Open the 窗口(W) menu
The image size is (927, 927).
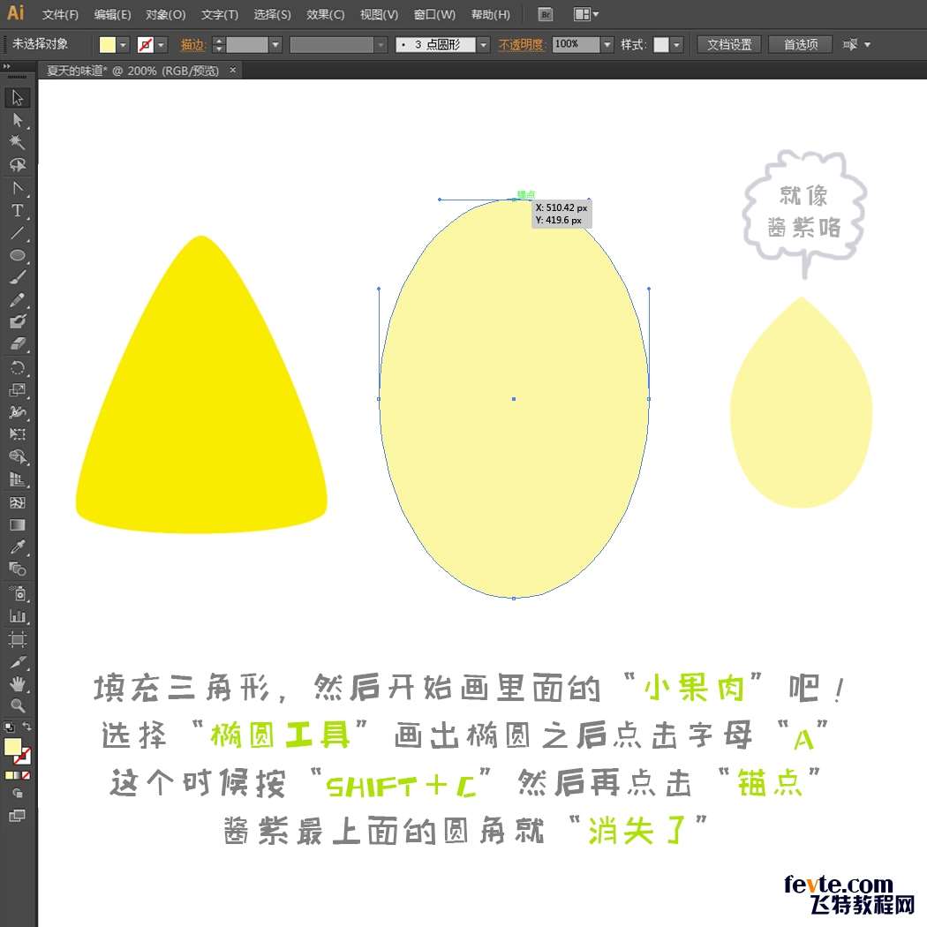[434, 14]
